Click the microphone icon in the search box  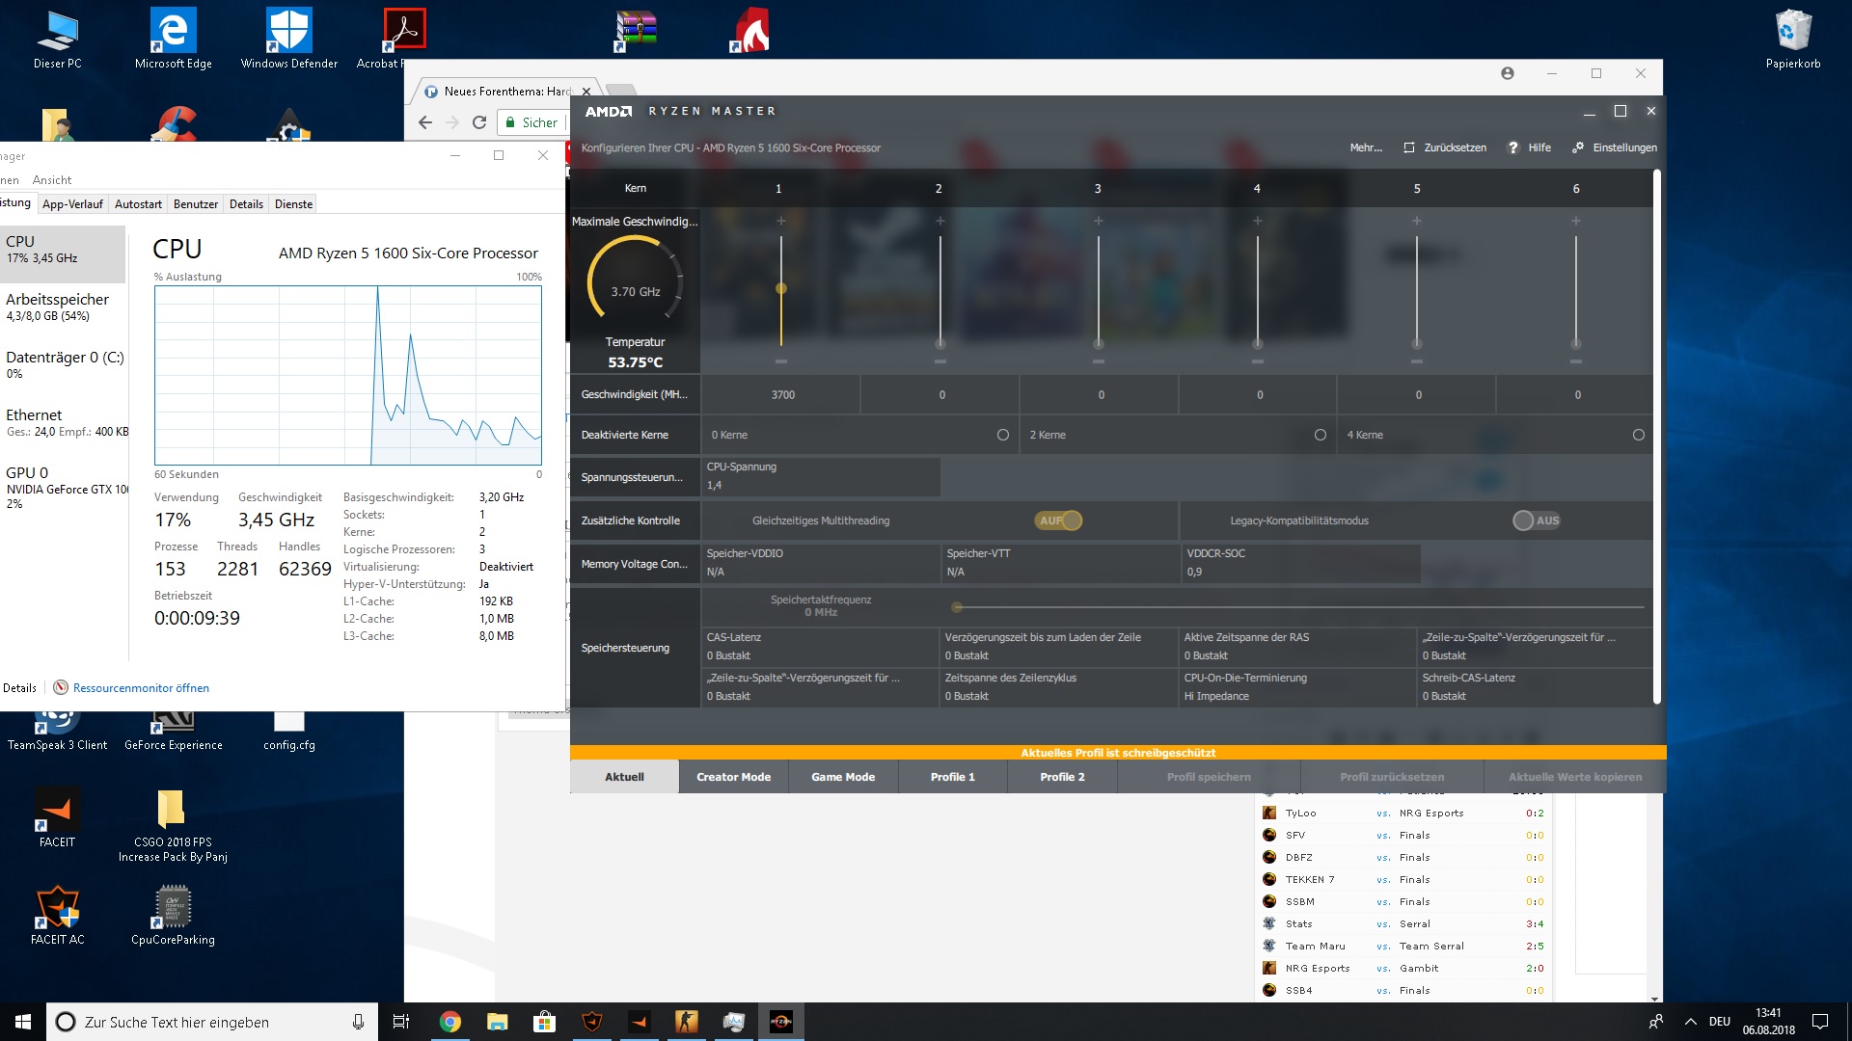(x=358, y=1022)
